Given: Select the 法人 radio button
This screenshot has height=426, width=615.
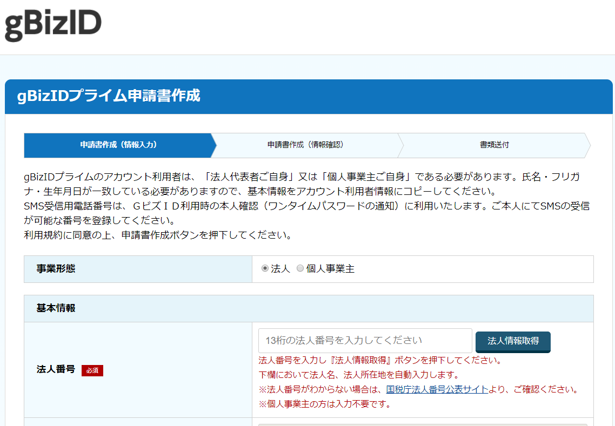Looking at the screenshot, I should pyautogui.click(x=265, y=268).
